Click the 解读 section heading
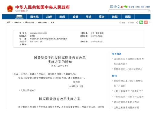 [114, 76]
